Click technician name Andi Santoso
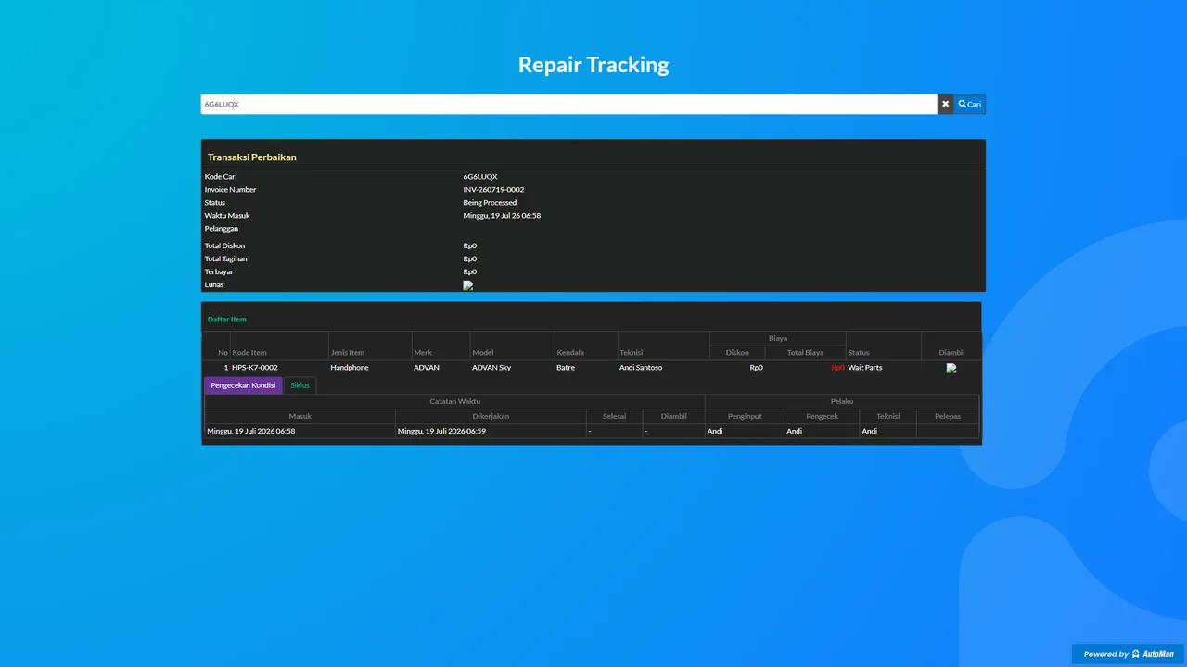 pos(641,368)
